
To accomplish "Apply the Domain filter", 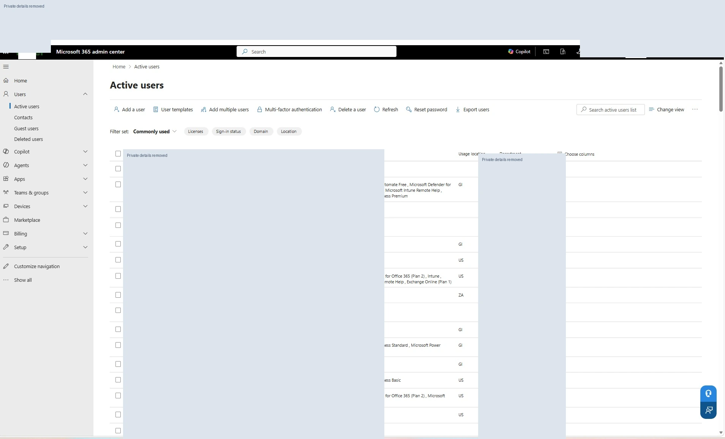I will point(261,131).
